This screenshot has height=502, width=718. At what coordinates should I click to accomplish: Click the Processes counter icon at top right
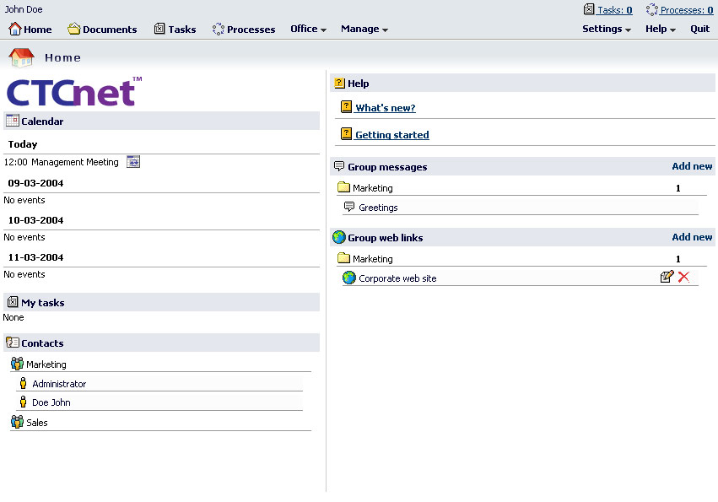[651, 9]
